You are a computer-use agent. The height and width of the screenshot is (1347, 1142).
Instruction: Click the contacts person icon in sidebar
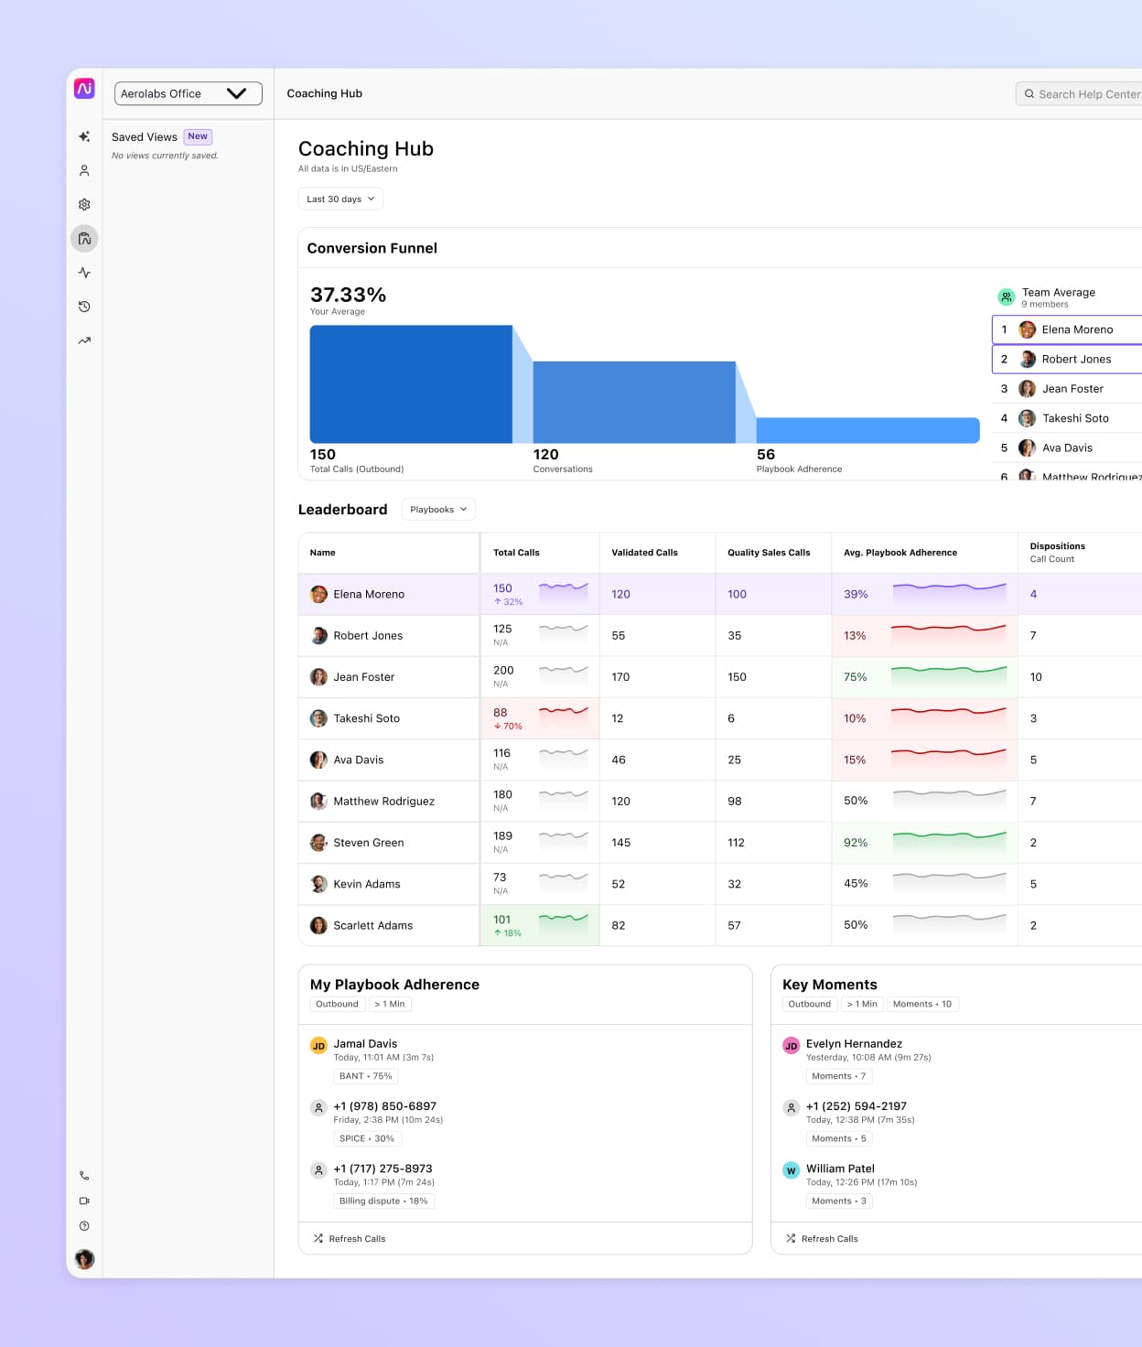pos(84,171)
